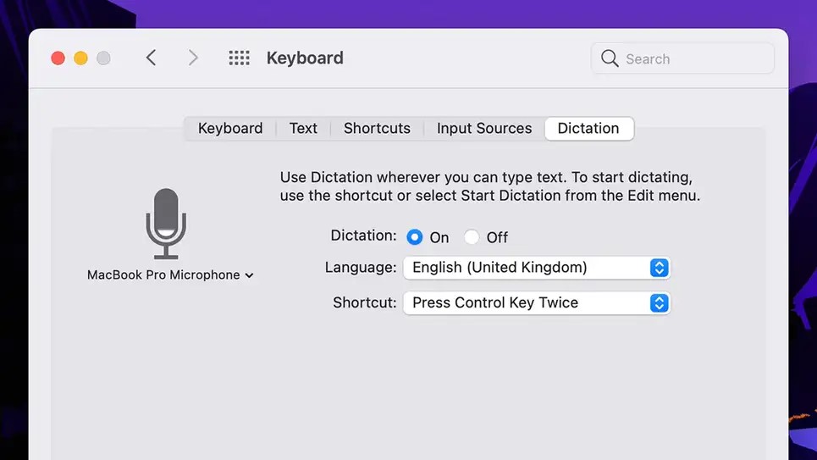
Task: Switch to the Keyboard tab
Action: (x=230, y=128)
